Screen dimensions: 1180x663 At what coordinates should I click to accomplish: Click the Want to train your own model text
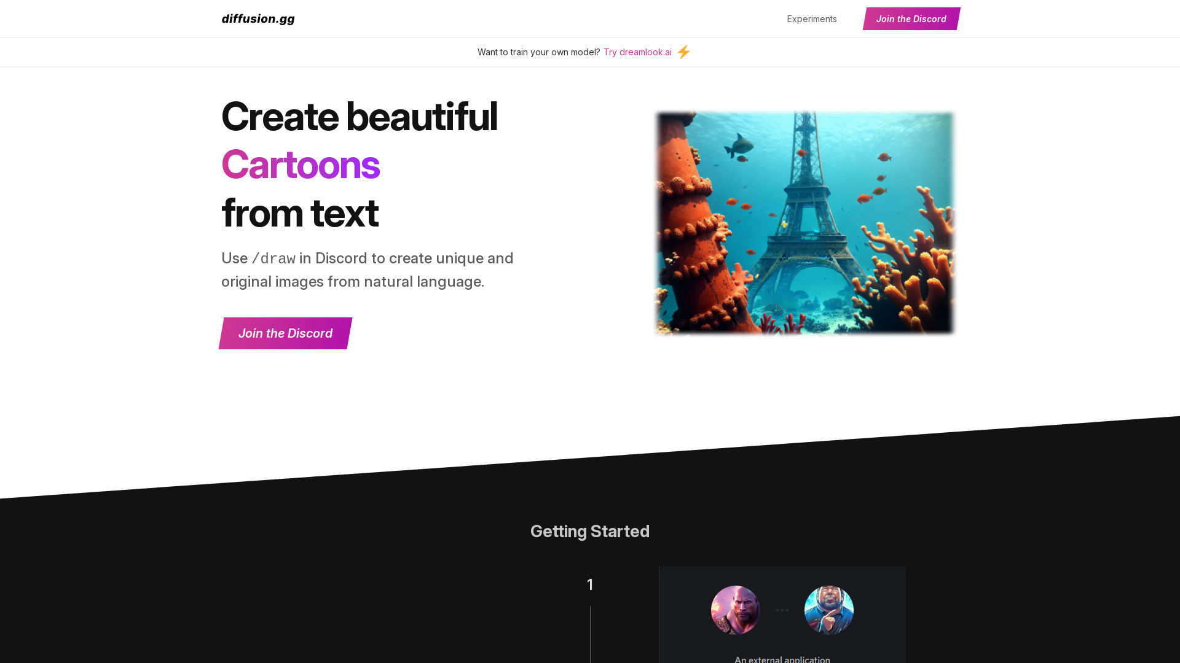538,52
